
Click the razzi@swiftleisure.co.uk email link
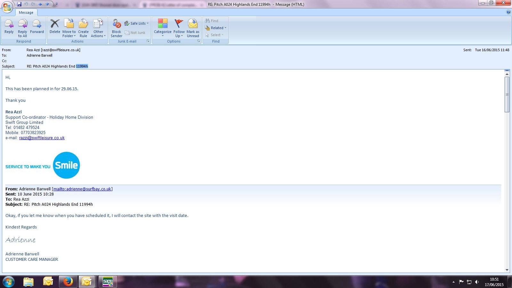42,138
